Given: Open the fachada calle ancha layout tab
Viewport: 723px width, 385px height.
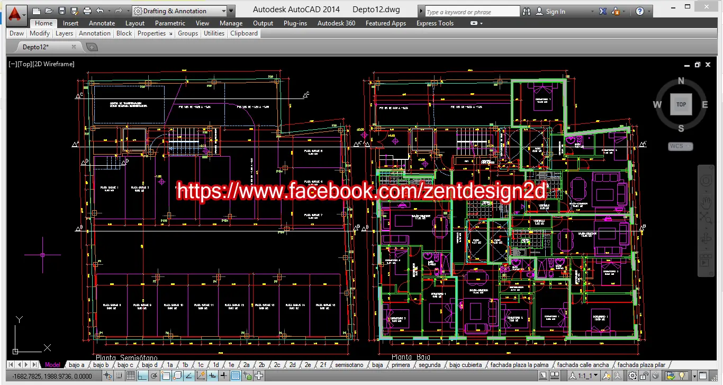Looking at the screenshot, I should click(583, 365).
